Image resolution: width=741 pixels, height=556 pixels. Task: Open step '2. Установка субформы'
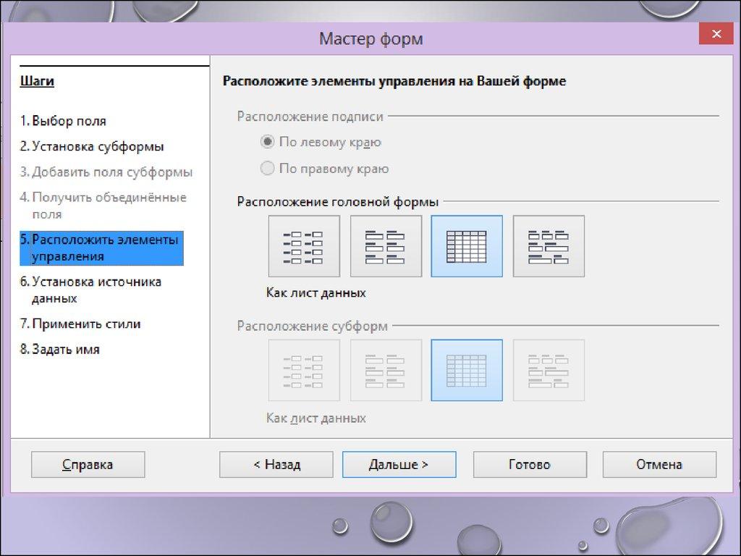92,146
